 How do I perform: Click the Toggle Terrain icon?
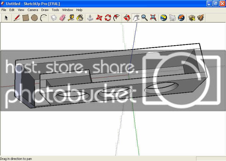172,18
